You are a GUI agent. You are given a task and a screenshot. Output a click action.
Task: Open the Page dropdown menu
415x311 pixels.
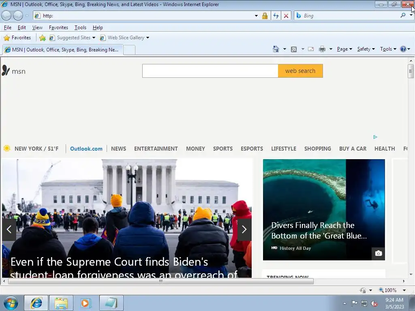pyautogui.click(x=344, y=49)
